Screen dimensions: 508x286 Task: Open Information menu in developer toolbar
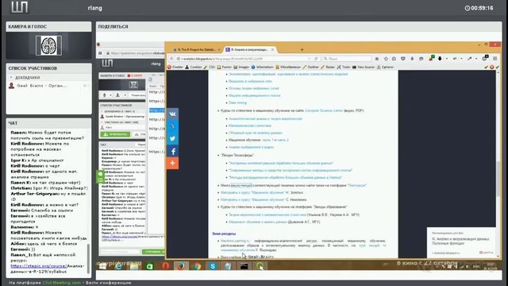263,67
